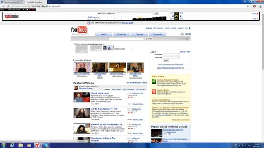Open the Channels tab

[x=139, y=34]
